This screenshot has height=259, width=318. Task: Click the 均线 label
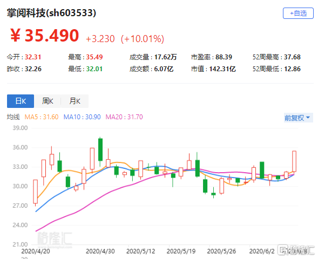point(13,117)
